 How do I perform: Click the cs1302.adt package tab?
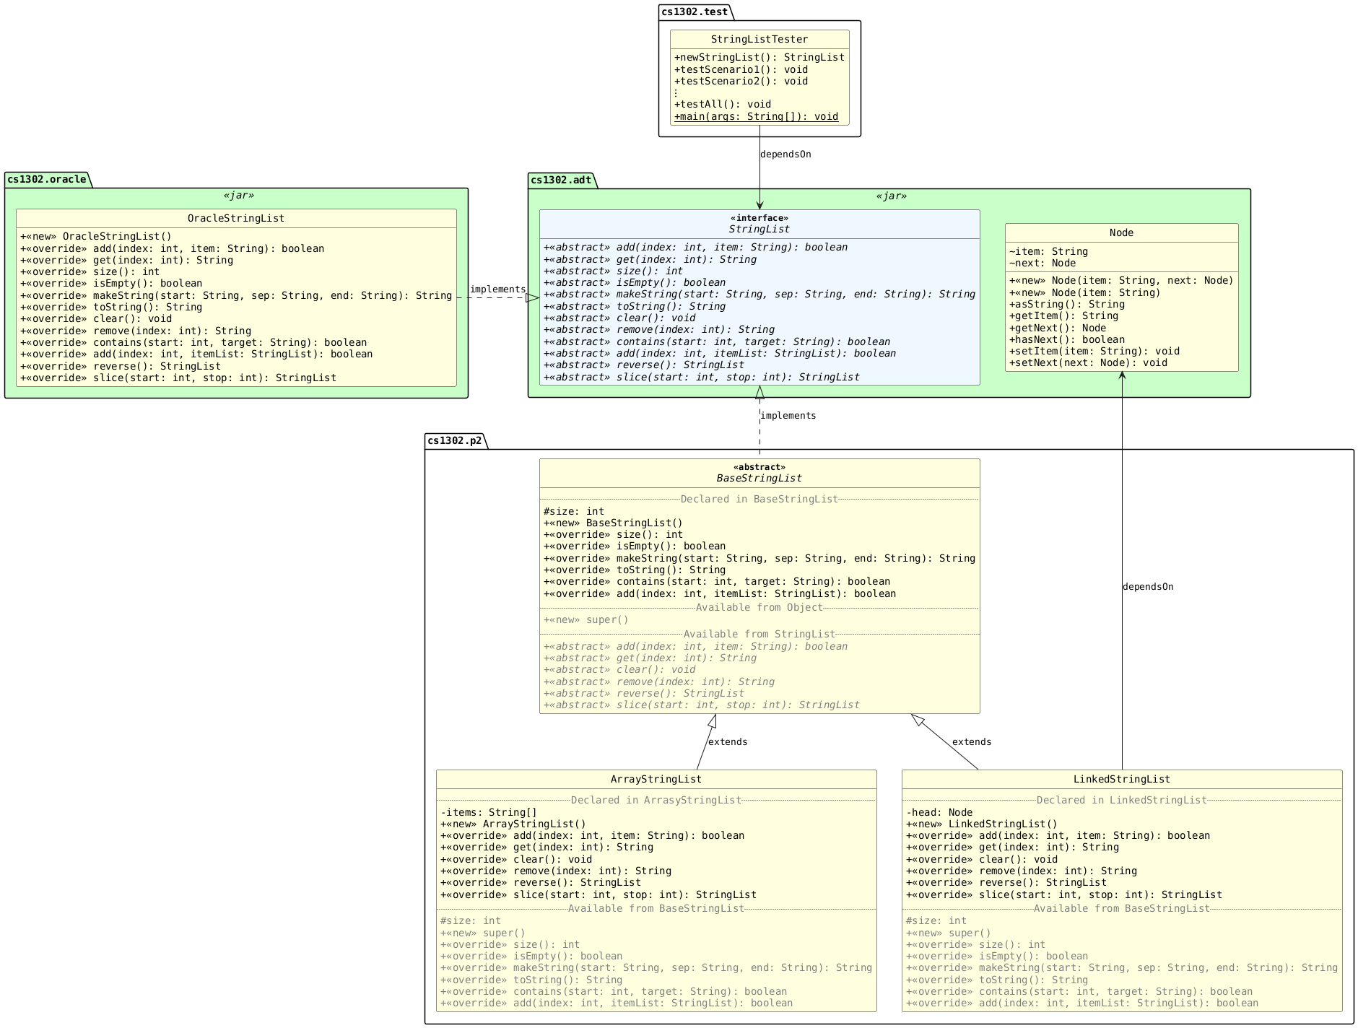pos(562,181)
